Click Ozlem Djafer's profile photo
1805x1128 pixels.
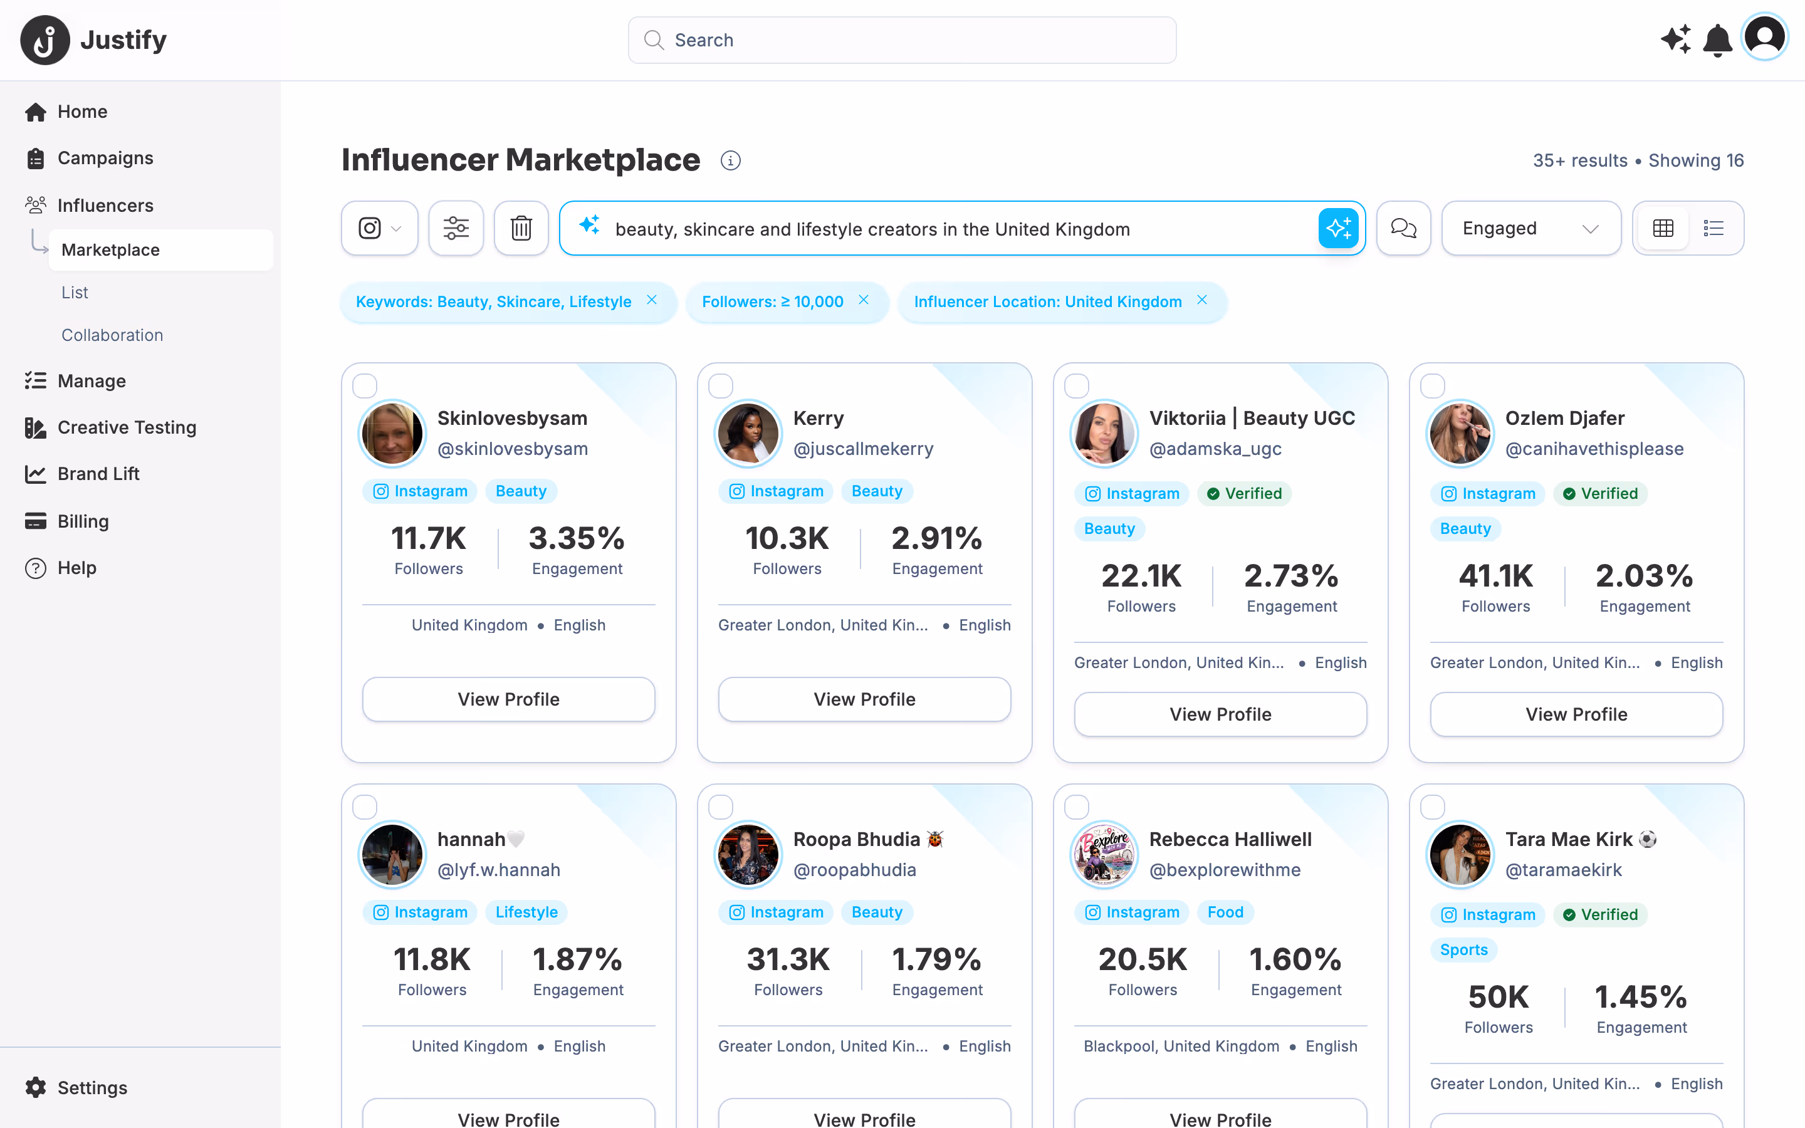pyautogui.click(x=1460, y=434)
